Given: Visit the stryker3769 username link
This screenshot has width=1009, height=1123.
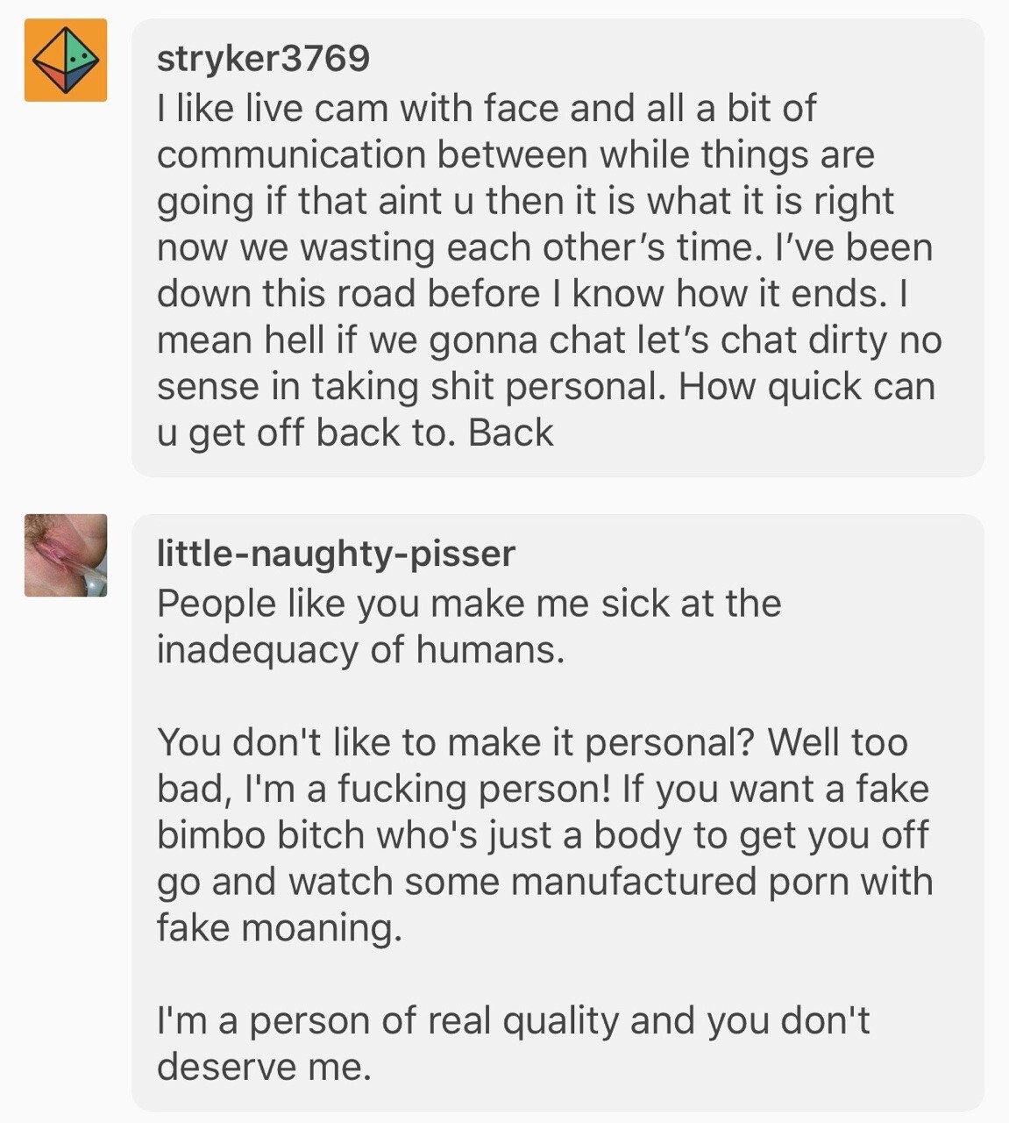Looking at the screenshot, I should click(x=263, y=59).
